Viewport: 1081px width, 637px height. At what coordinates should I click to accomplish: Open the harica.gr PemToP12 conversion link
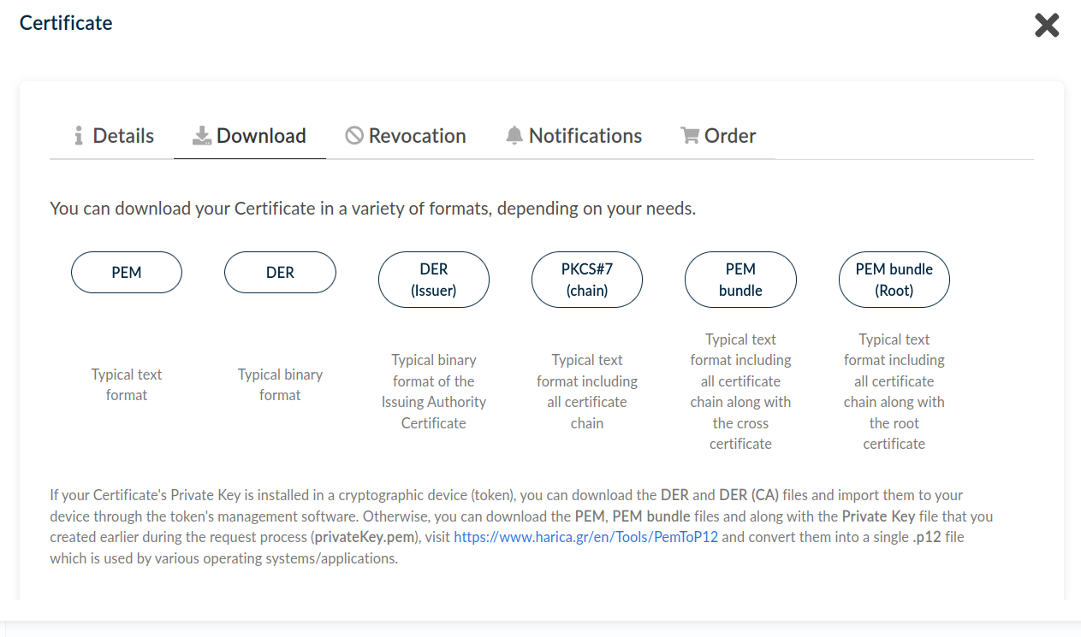(585, 537)
